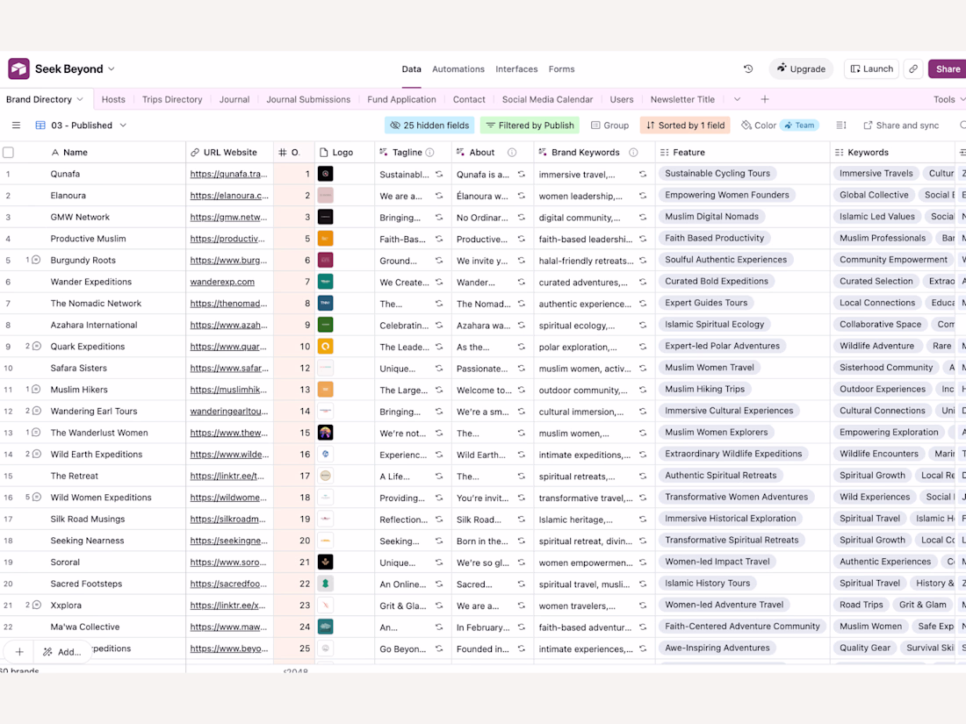
Task: Click comment bubble on Quark Expeditions row
Action: click(36, 346)
